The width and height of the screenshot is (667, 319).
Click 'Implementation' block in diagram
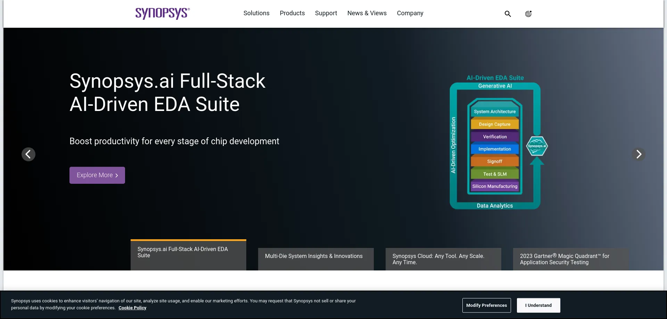pyautogui.click(x=495, y=149)
